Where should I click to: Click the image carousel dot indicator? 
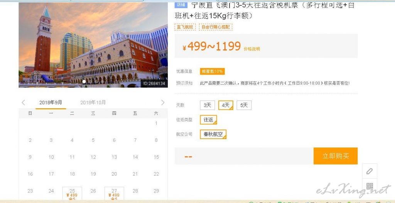tap(84, 82)
